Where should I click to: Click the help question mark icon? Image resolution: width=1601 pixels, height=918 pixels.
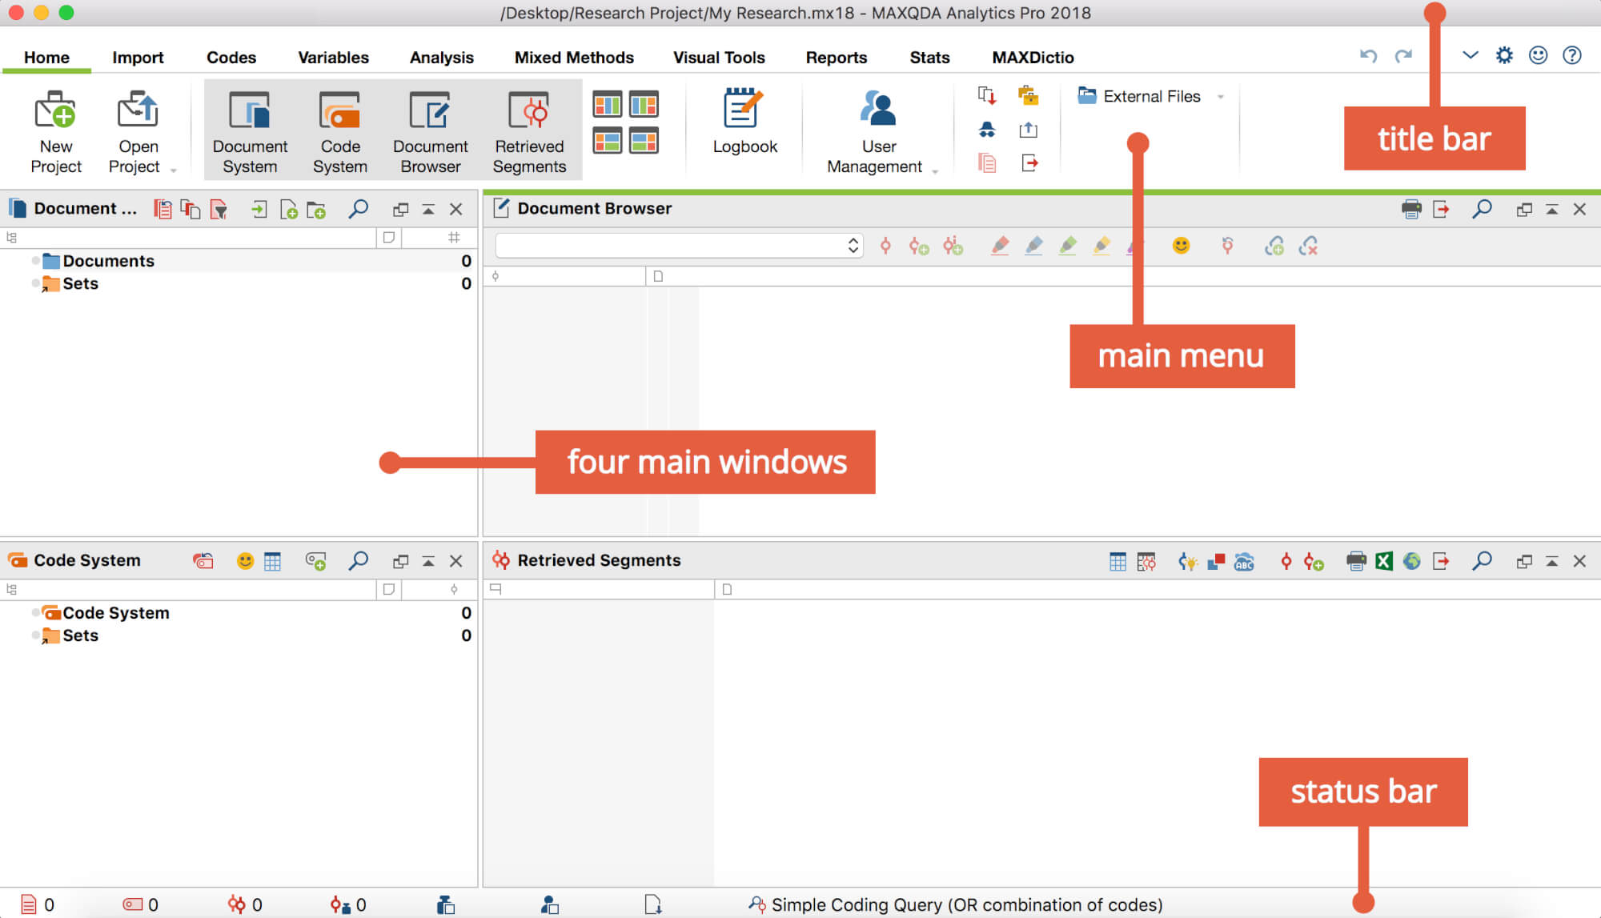coord(1572,55)
